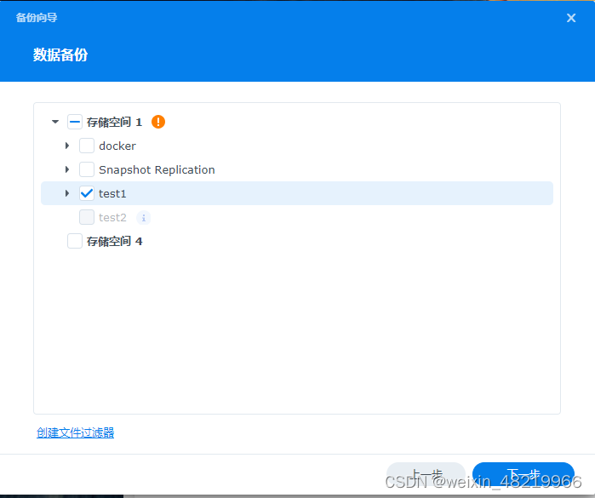Check the docker folder checkbox
Viewport: 595px width, 498px height.
click(x=87, y=146)
